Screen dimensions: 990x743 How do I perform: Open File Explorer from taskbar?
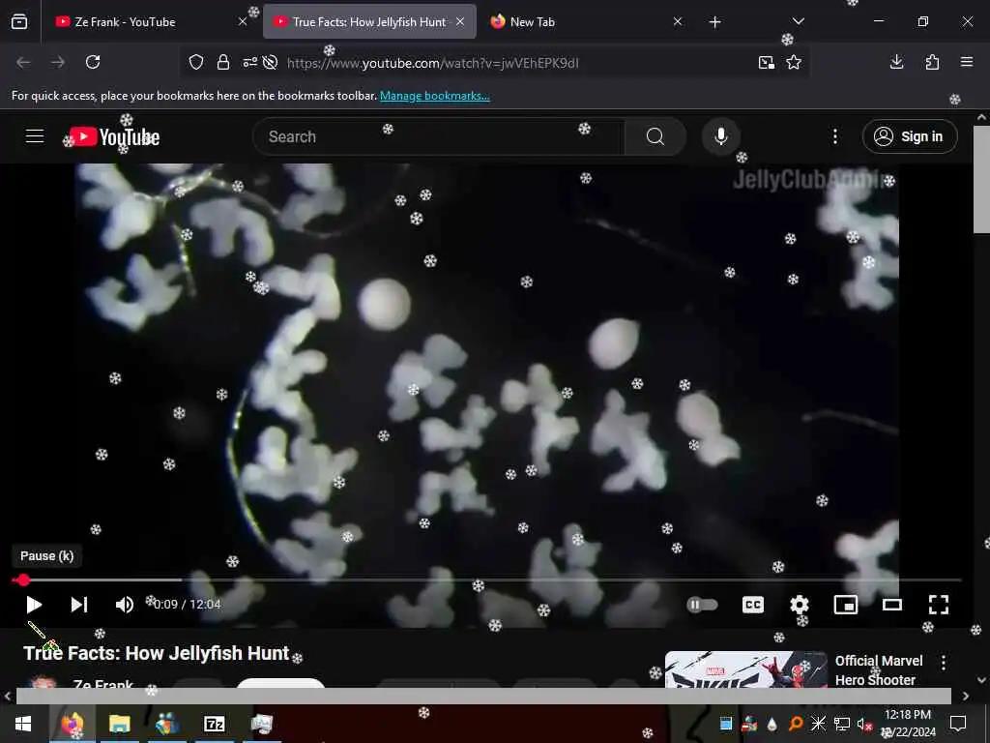pyautogui.click(x=119, y=724)
